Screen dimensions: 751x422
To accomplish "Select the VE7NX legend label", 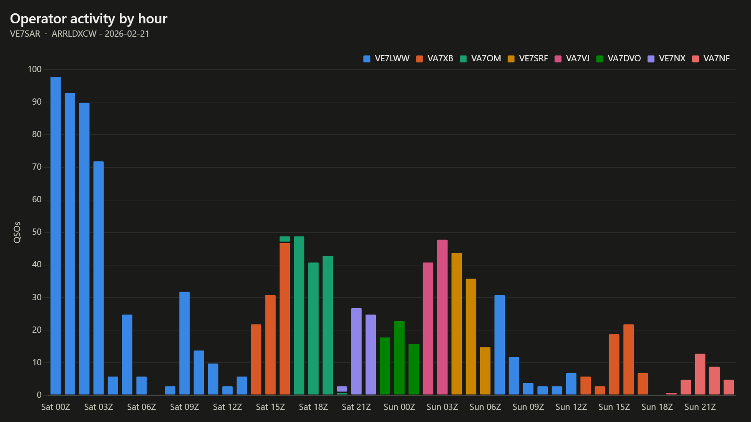I will (x=672, y=59).
